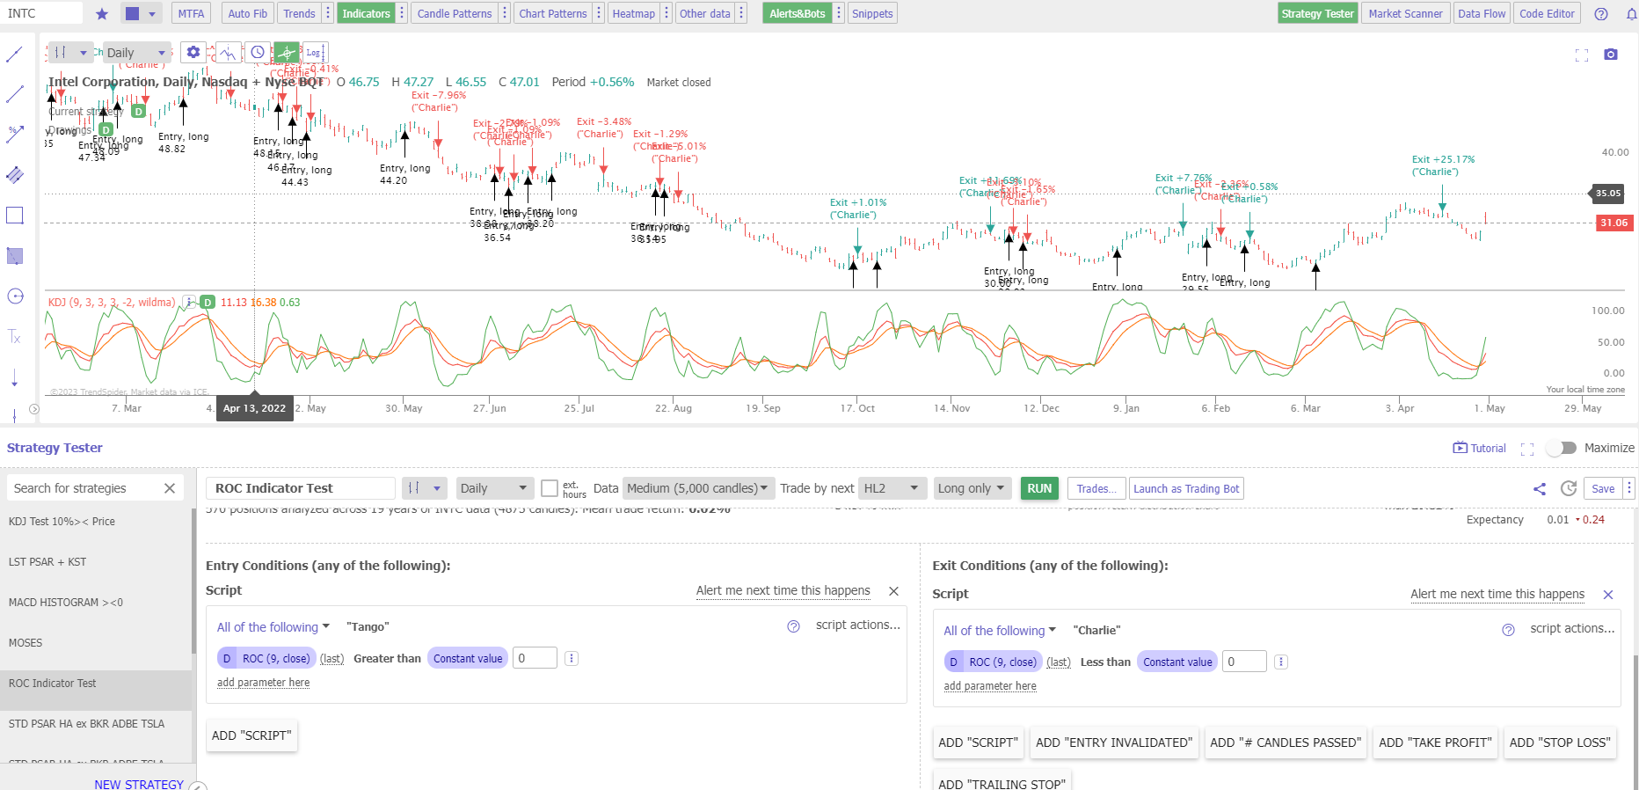1639x790 pixels.
Task: Open the Market Scanner tab
Action: click(x=1405, y=14)
